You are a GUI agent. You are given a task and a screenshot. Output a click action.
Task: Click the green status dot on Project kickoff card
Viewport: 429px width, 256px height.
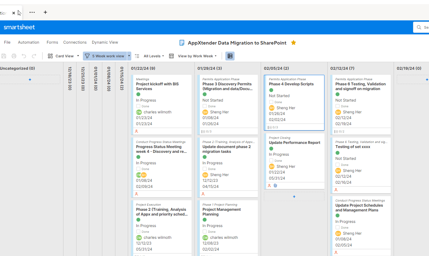click(x=138, y=94)
